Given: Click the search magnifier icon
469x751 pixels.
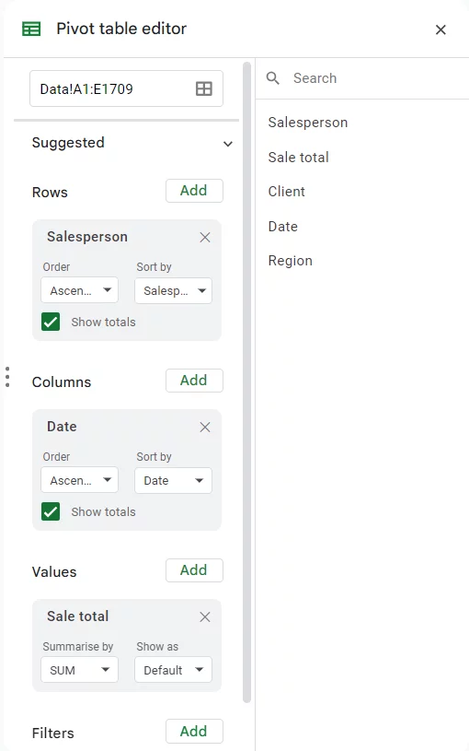Looking at the screenshot, I should [x=272, y=78].
